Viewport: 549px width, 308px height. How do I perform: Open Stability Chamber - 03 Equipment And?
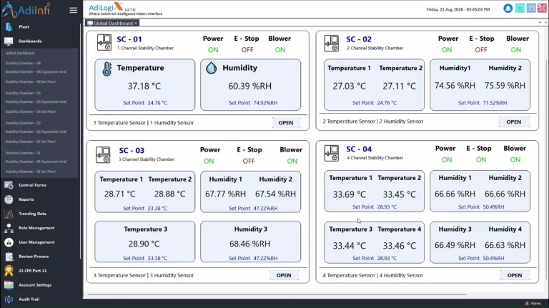[36, 102]
